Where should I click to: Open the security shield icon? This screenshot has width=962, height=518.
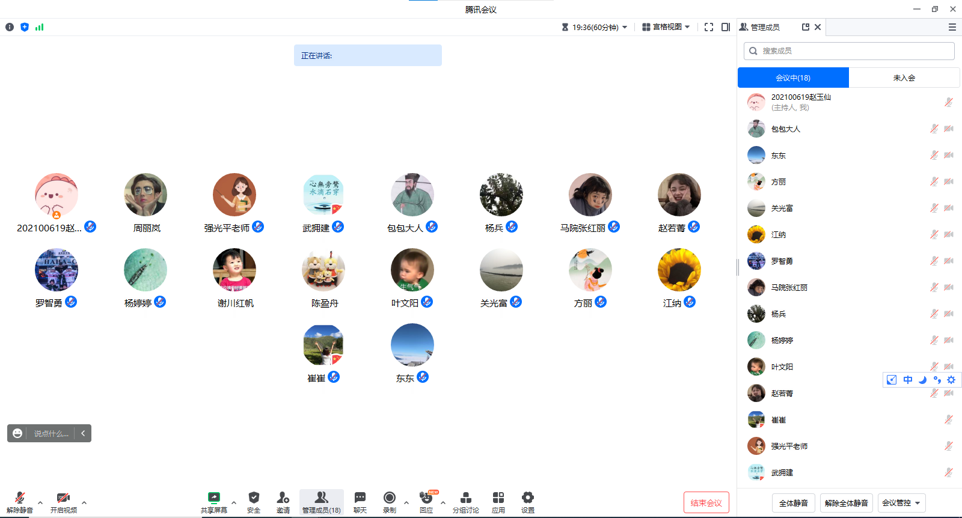coord(254,498)
